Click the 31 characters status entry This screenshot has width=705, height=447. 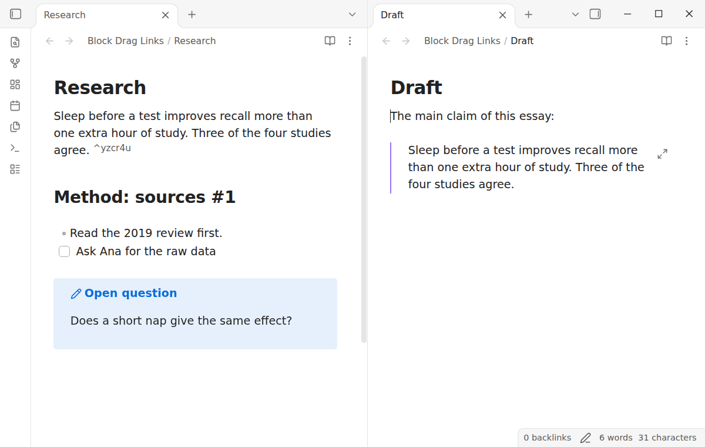[667, 438]
